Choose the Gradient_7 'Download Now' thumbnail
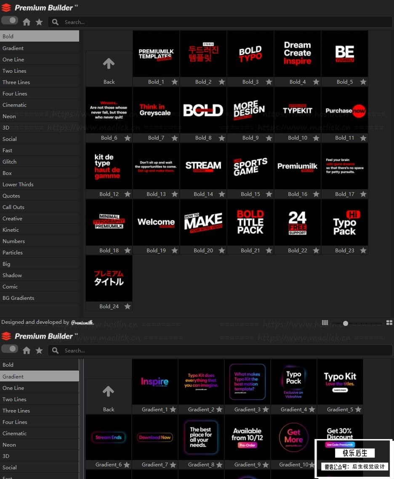The height and width of the screenshot is (479, 394). (154, 437)
